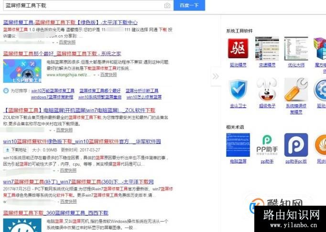Click the download arrow icon beside 下载地址
The image size is (326, 232).
tap(8, 150)
